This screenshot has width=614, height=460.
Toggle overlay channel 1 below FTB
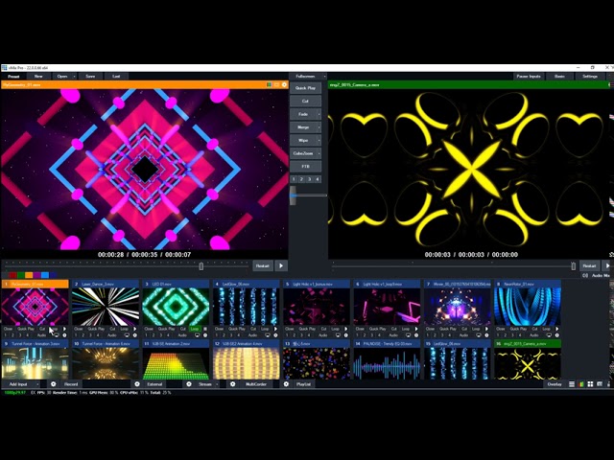295,179
